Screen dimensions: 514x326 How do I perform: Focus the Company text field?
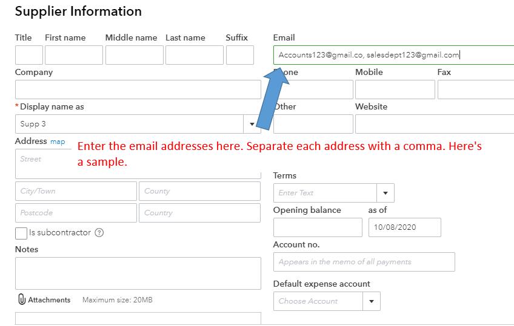point(138,90)
